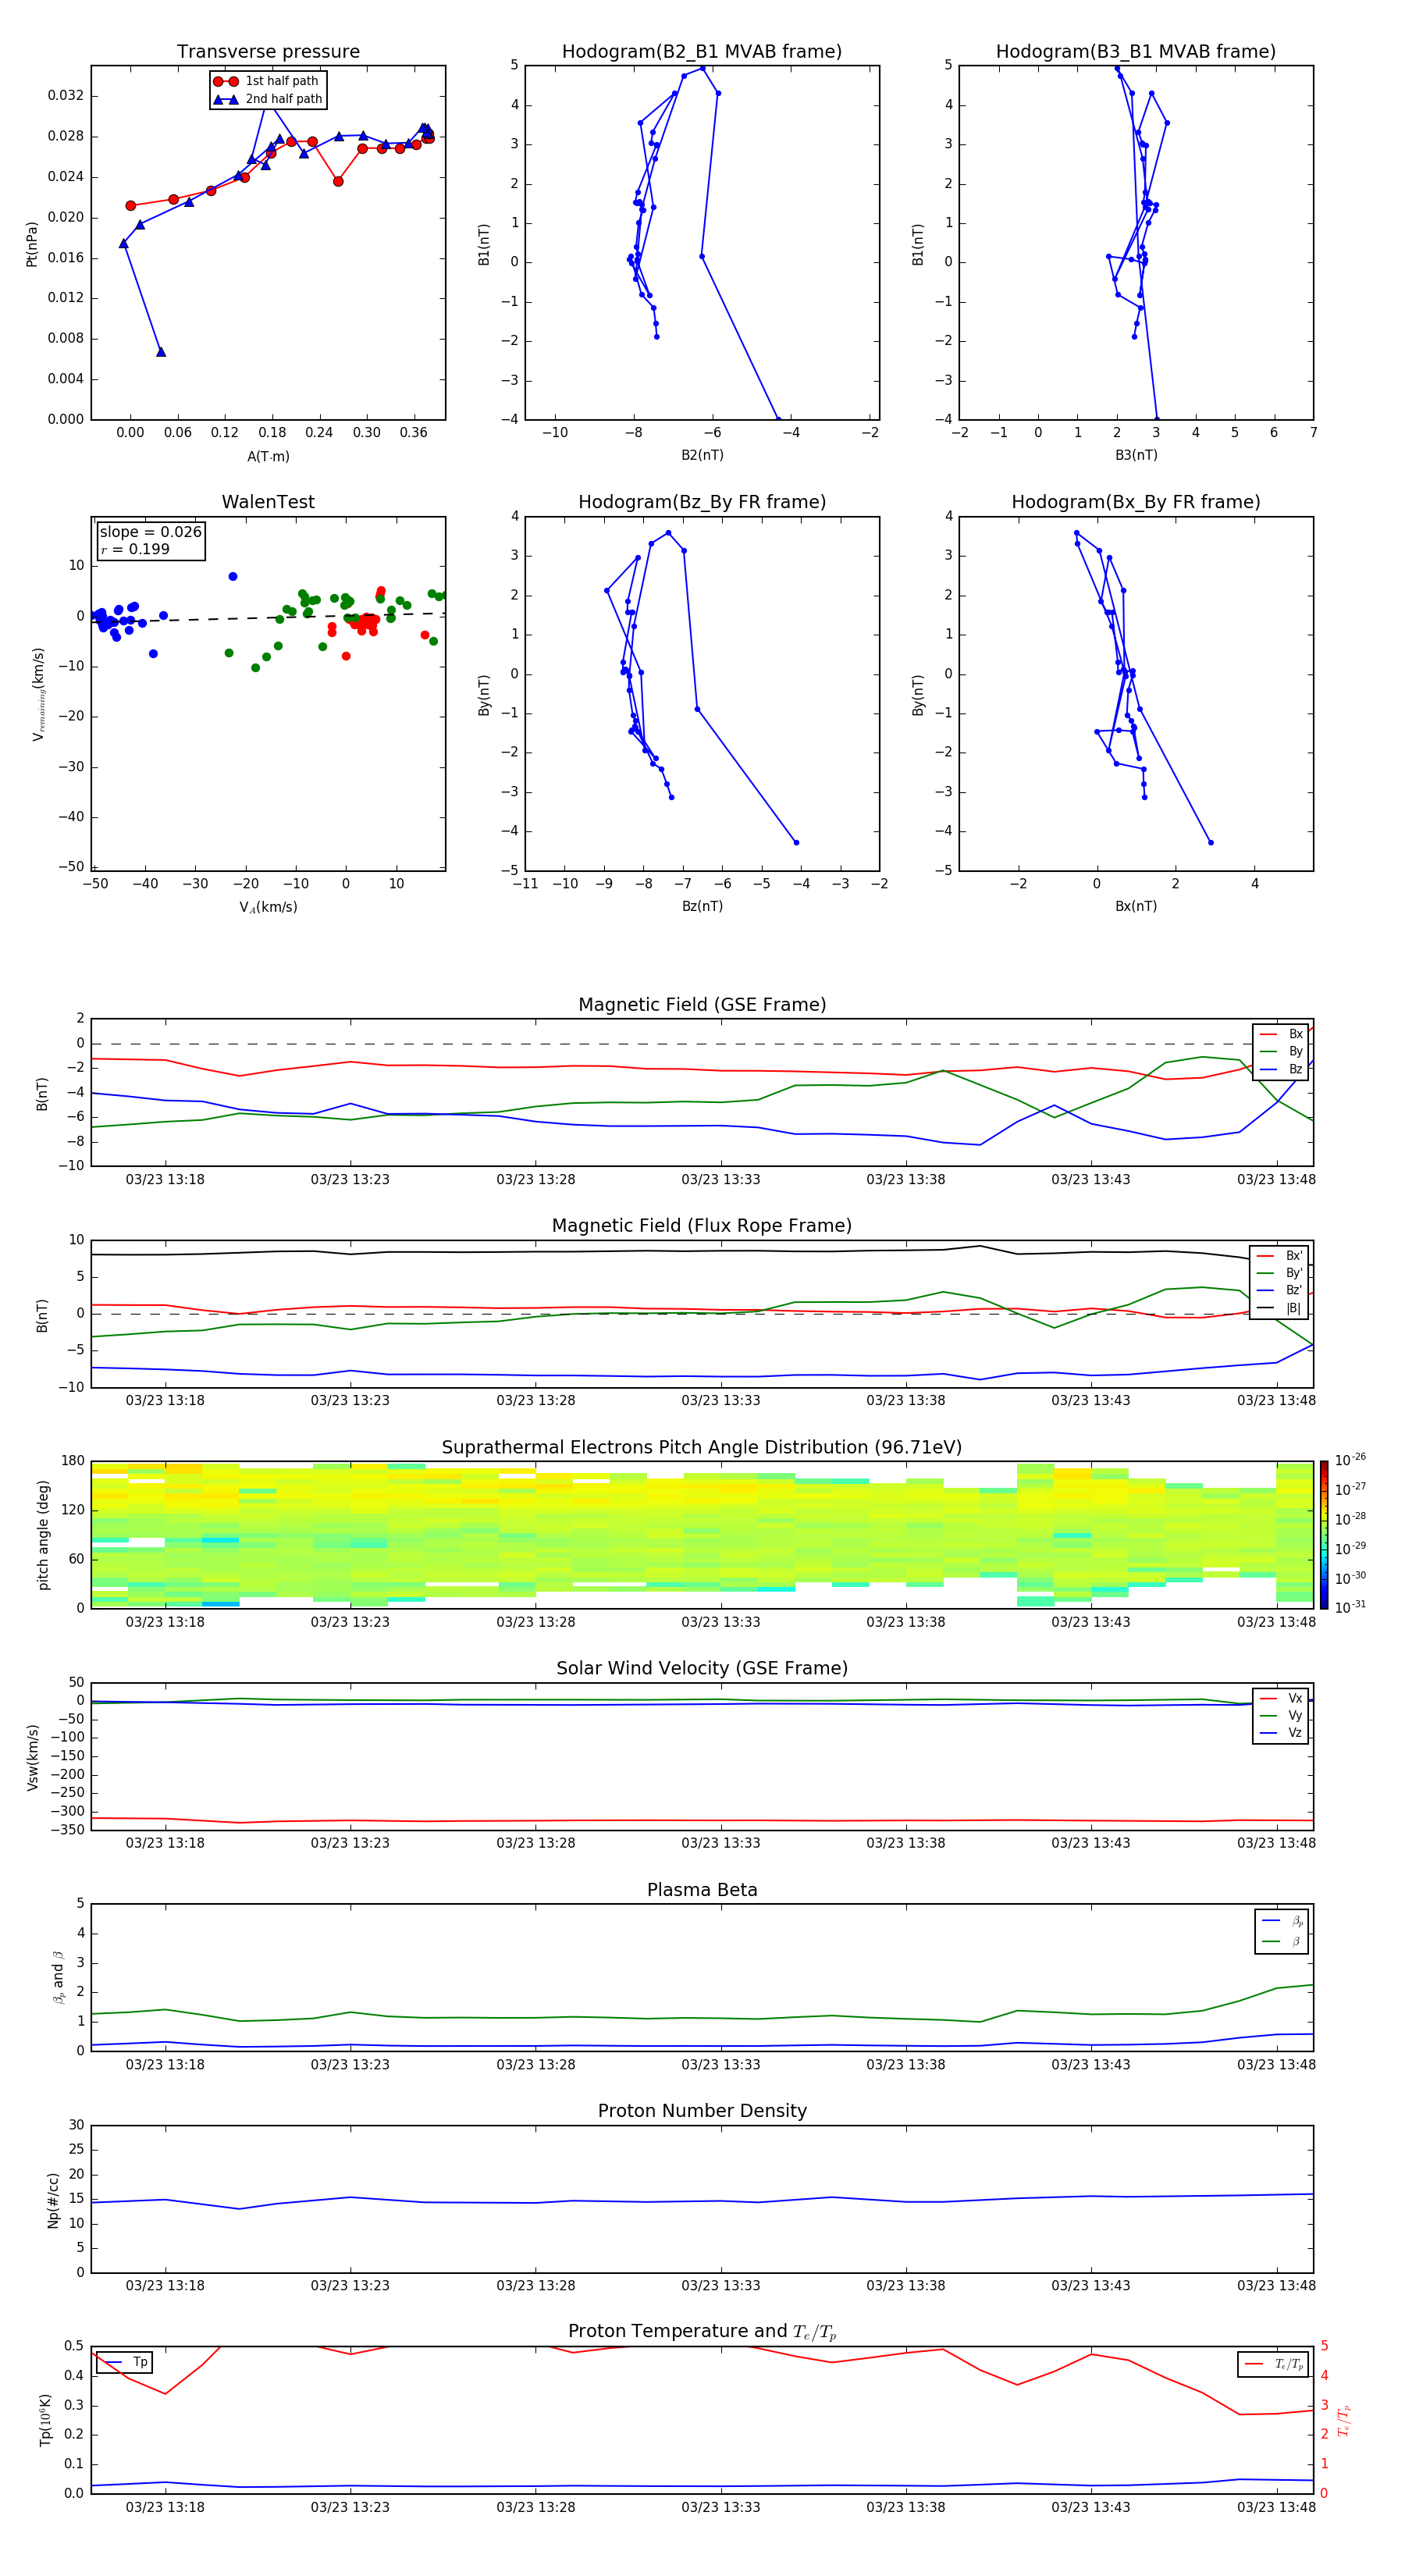Click the Suprathermal Electrons Pitch Angle Distribution title

tap(702, 1447)
